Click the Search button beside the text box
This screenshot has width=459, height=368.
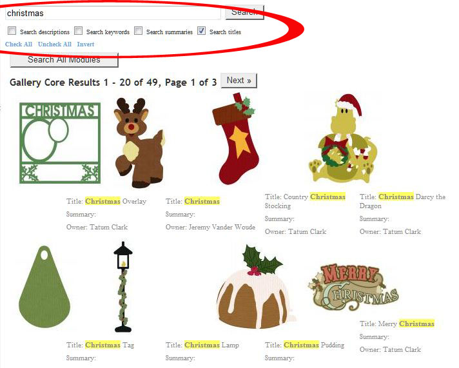(244, 12)
